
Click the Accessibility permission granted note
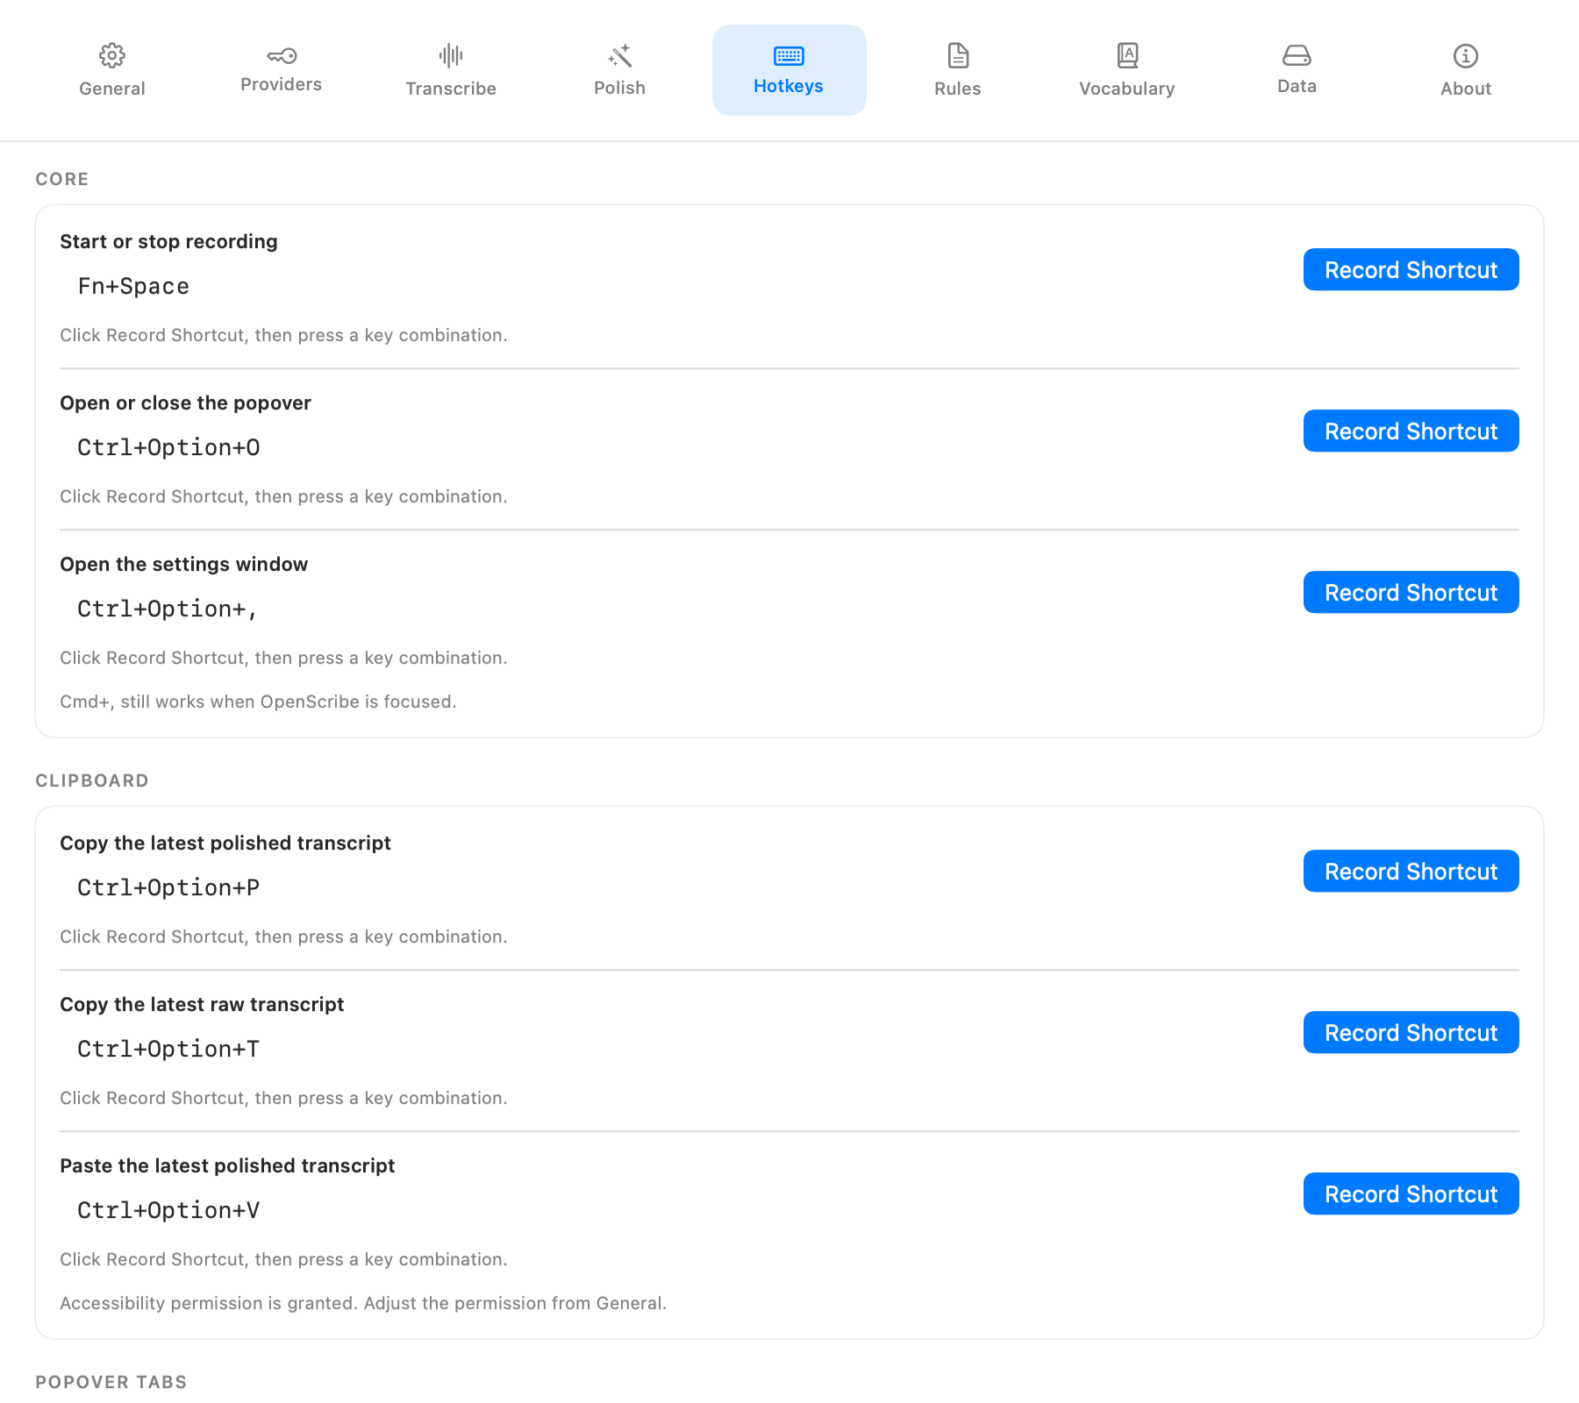click(363, 1303)
